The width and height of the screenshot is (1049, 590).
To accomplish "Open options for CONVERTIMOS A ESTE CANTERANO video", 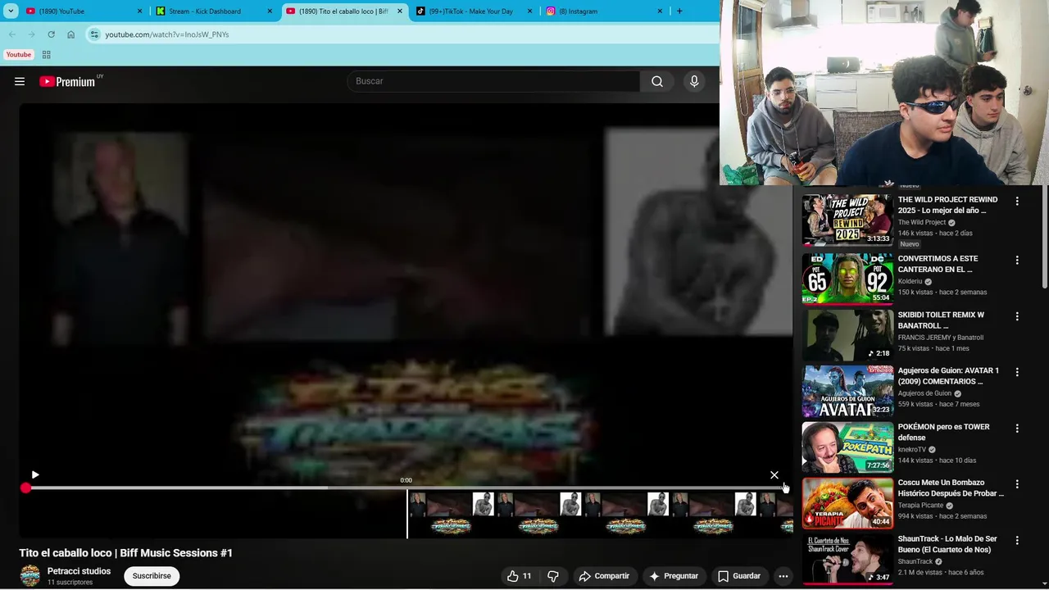I will pos(1017,260).
